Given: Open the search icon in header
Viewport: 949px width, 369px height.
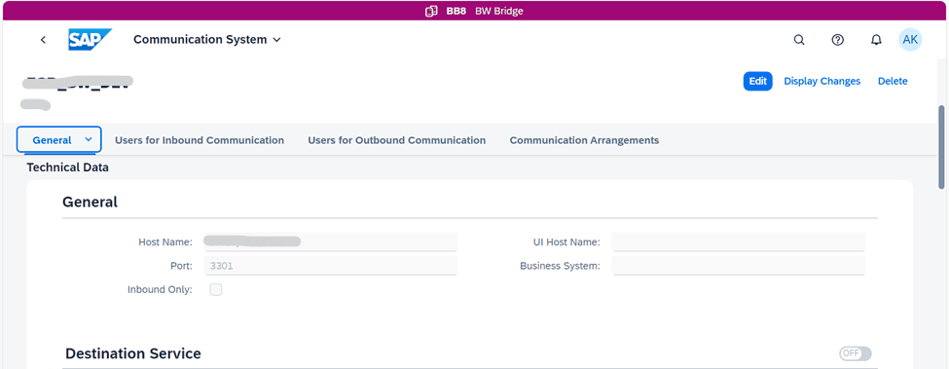Looking at the screenshot, I should [799, 40].
